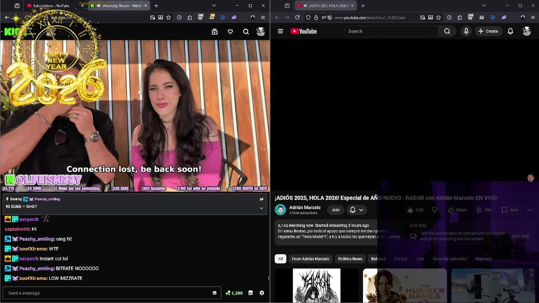
Task: Click the YouTube Create button
Action: tap(488, 31)
